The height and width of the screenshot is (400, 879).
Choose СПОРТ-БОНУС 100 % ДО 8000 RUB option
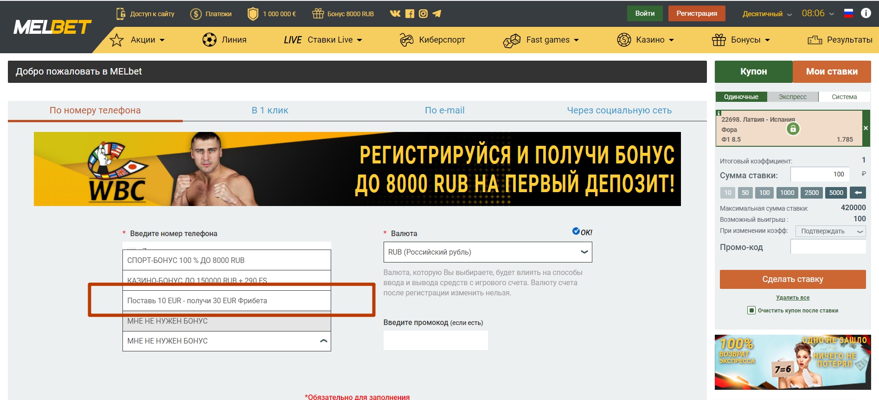227,260
